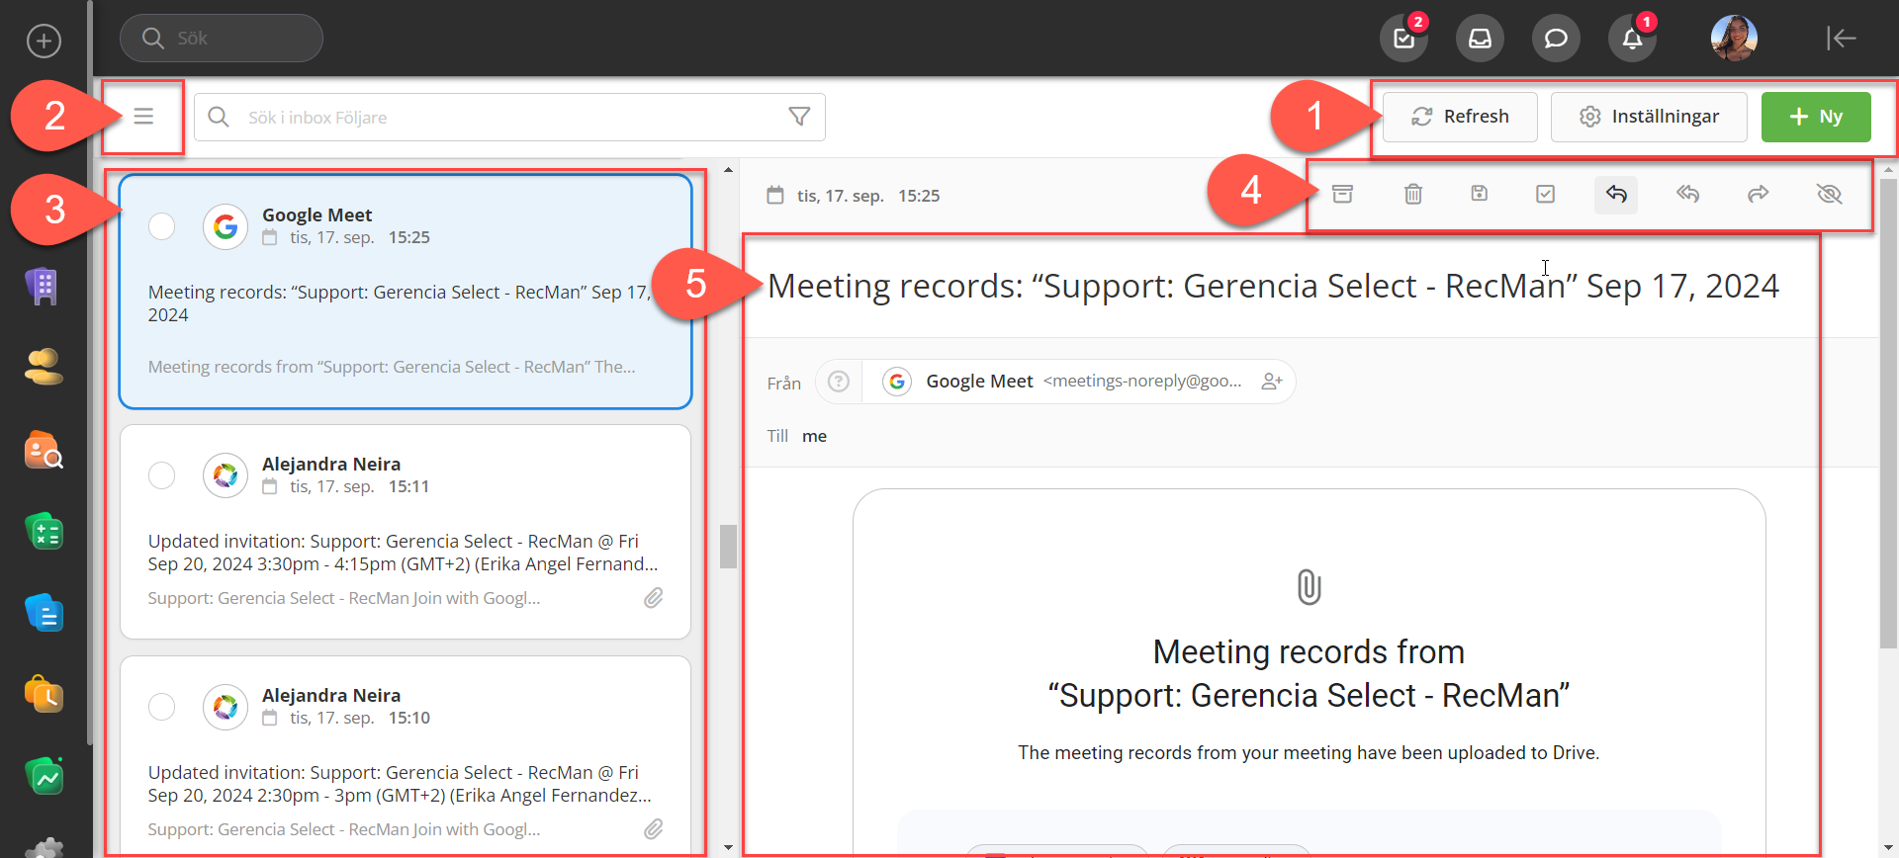Click the Refresh button

pyautogui.click(x=1460, y=117)
